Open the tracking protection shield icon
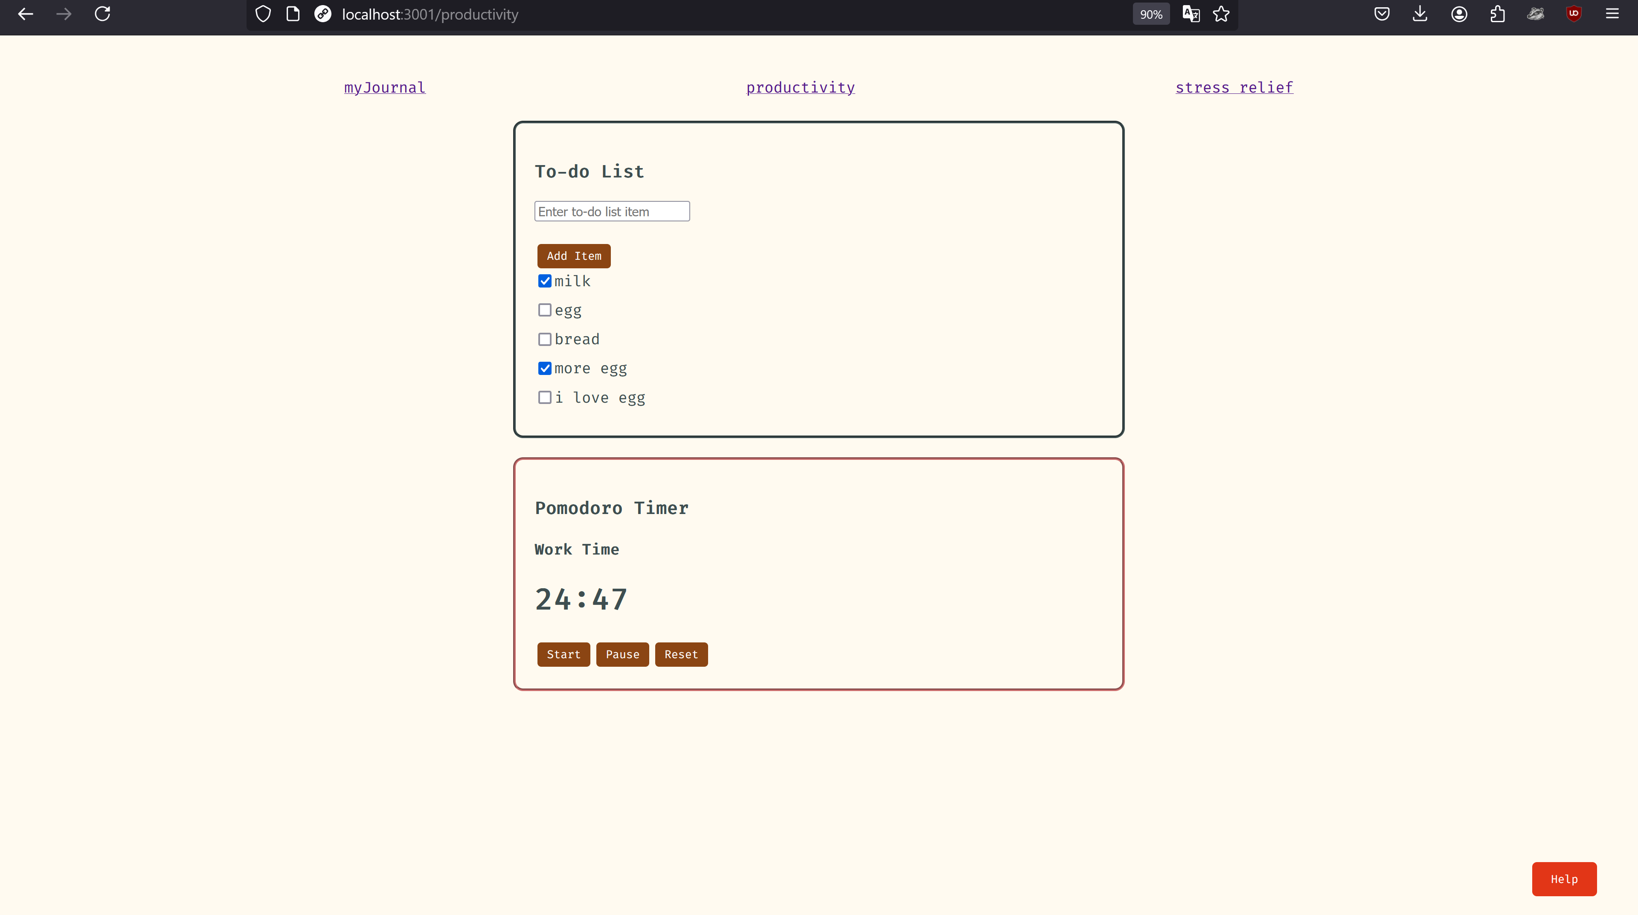Screen dimensions: 1638x915 pyautogui.click(x=263, y=14)
